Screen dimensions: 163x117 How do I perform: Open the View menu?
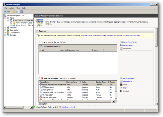(x=18, y=8)
